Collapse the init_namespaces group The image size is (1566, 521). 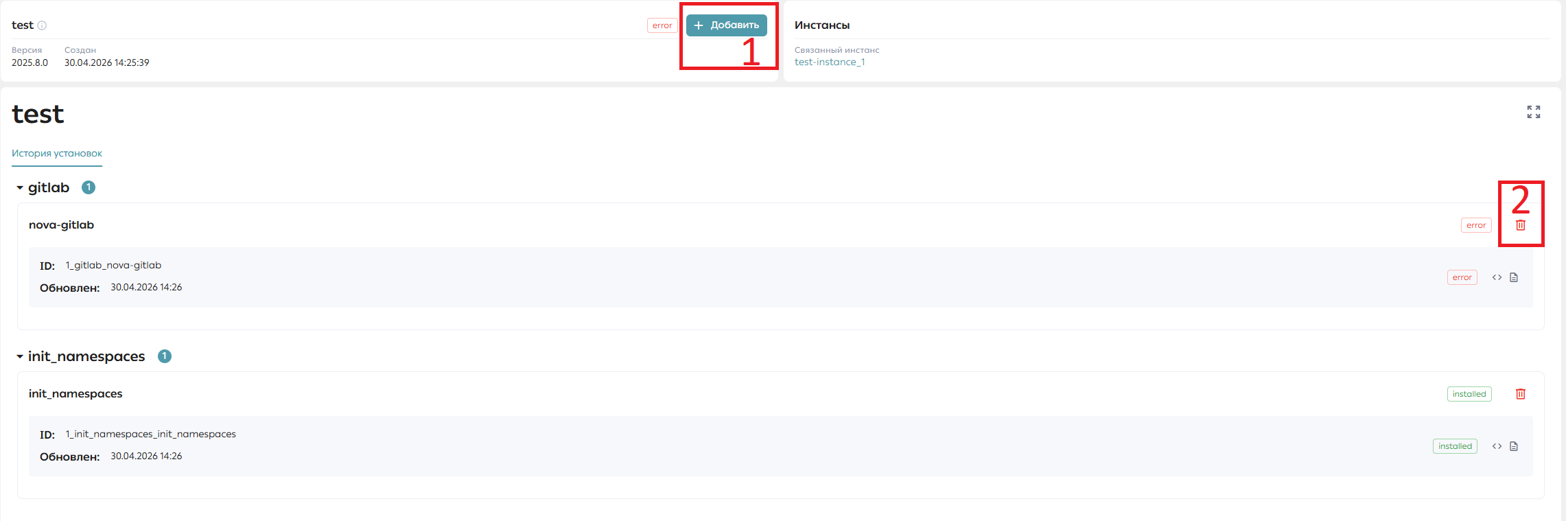click(20, 356)
